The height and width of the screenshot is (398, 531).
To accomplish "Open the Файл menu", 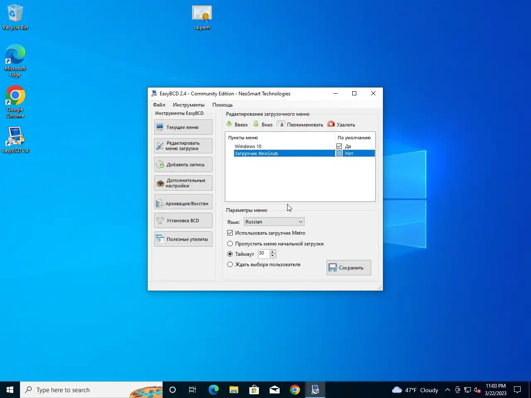I will pyautogui.click(x=159, y=105).
